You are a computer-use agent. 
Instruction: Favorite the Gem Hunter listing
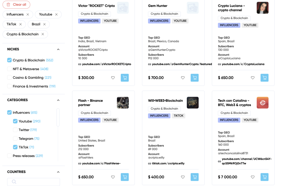183,78
